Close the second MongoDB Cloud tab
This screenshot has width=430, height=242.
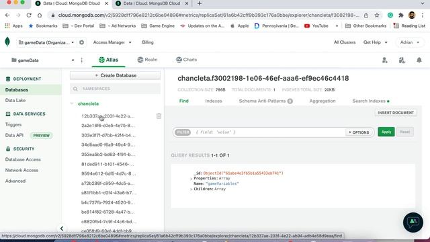tap(187, 3)
